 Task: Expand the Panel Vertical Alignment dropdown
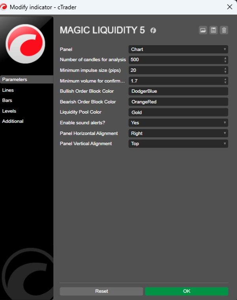[178, 144]
